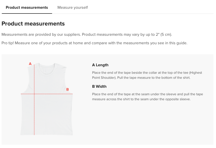Click the Pro tip sentence
Image resolution: width=216 pixels, height=148 pixels.
click(x=94, y=43)
